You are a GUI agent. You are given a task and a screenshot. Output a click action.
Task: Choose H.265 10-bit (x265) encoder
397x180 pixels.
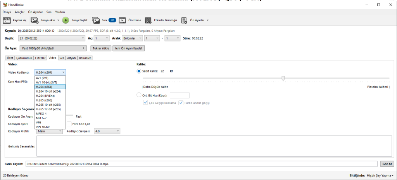[x=50, y=105]
